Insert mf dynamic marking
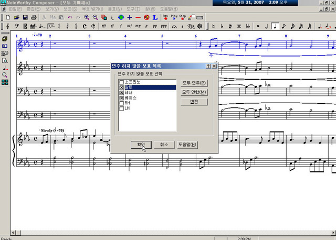This screenshot has height=240, width=336. (x=129, y=26)
